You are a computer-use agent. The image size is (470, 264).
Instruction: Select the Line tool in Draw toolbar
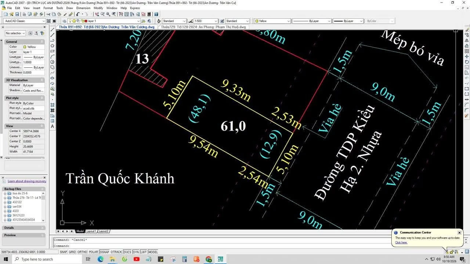pyautogui.click(x=53, y=29)
